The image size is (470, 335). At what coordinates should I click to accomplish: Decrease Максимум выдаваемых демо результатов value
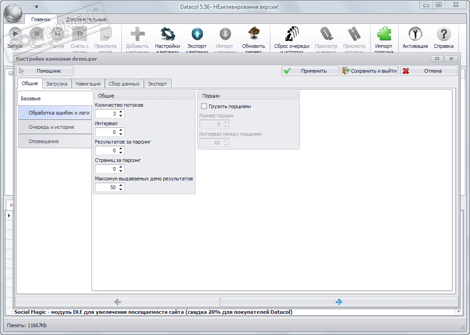pyautogui.click(x=121, y=189)
